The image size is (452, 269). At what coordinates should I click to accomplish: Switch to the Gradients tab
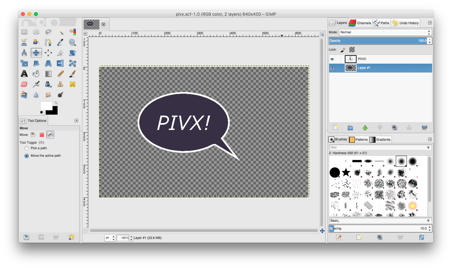380,139
